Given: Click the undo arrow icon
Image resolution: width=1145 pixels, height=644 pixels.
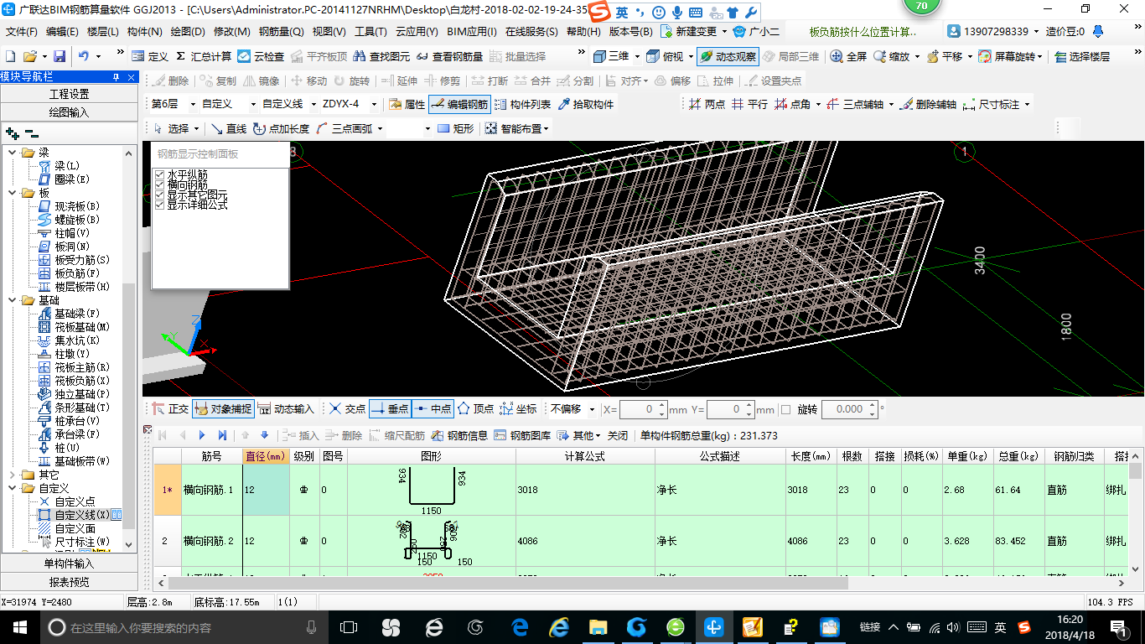Looking at the screenshot, I should click(x=84, y=56).
